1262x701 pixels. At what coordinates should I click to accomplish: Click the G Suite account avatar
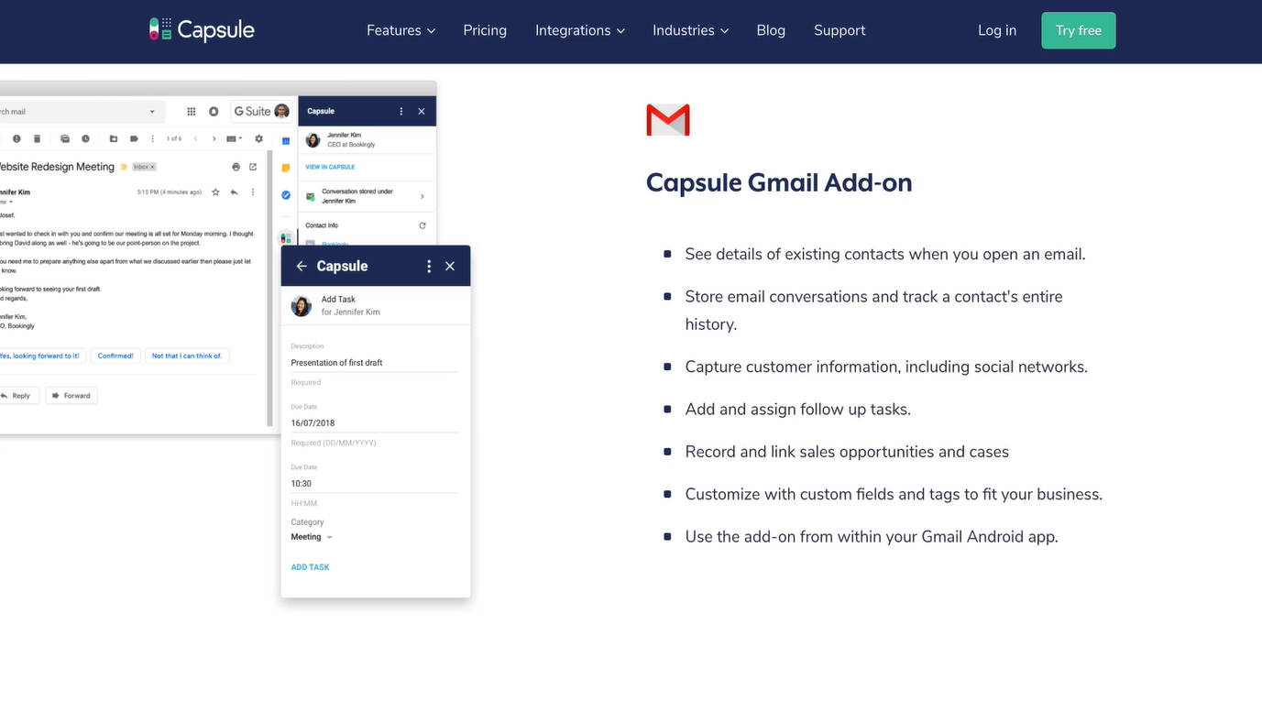(x=281, y=111)
